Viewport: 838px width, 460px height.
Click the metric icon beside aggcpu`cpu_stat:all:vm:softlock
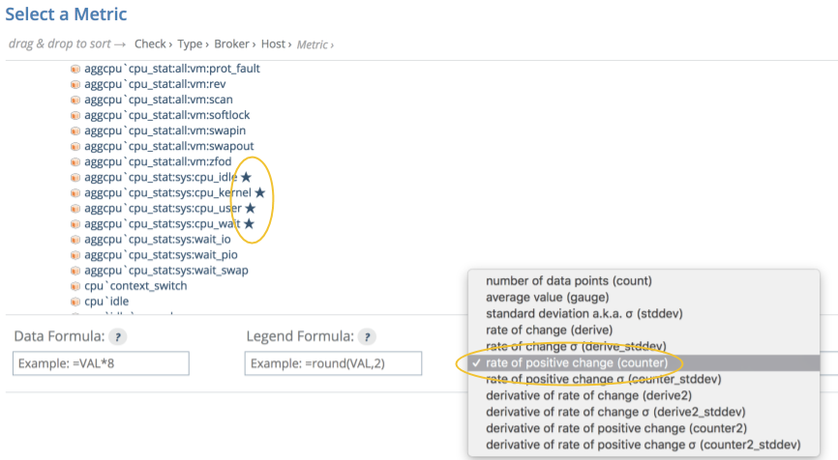point(75,115)
